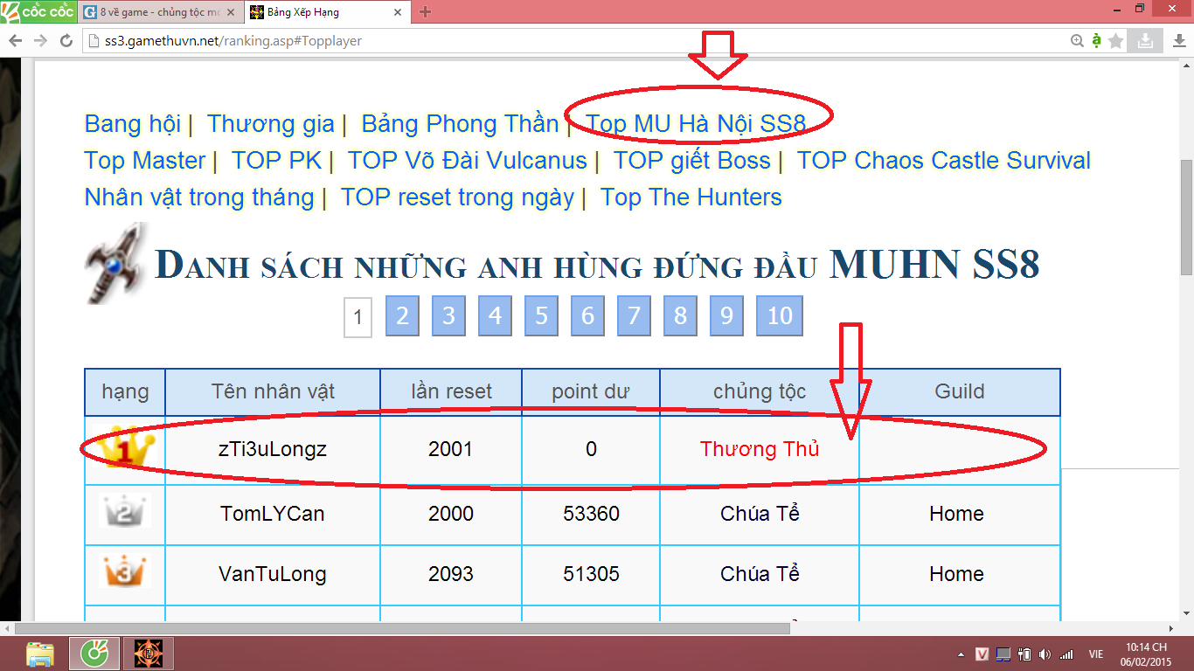This screenshot has width=1194, height=671.
Task: Click the zoom magnifier icon in address bar
Action: (x=1078, y=41)
